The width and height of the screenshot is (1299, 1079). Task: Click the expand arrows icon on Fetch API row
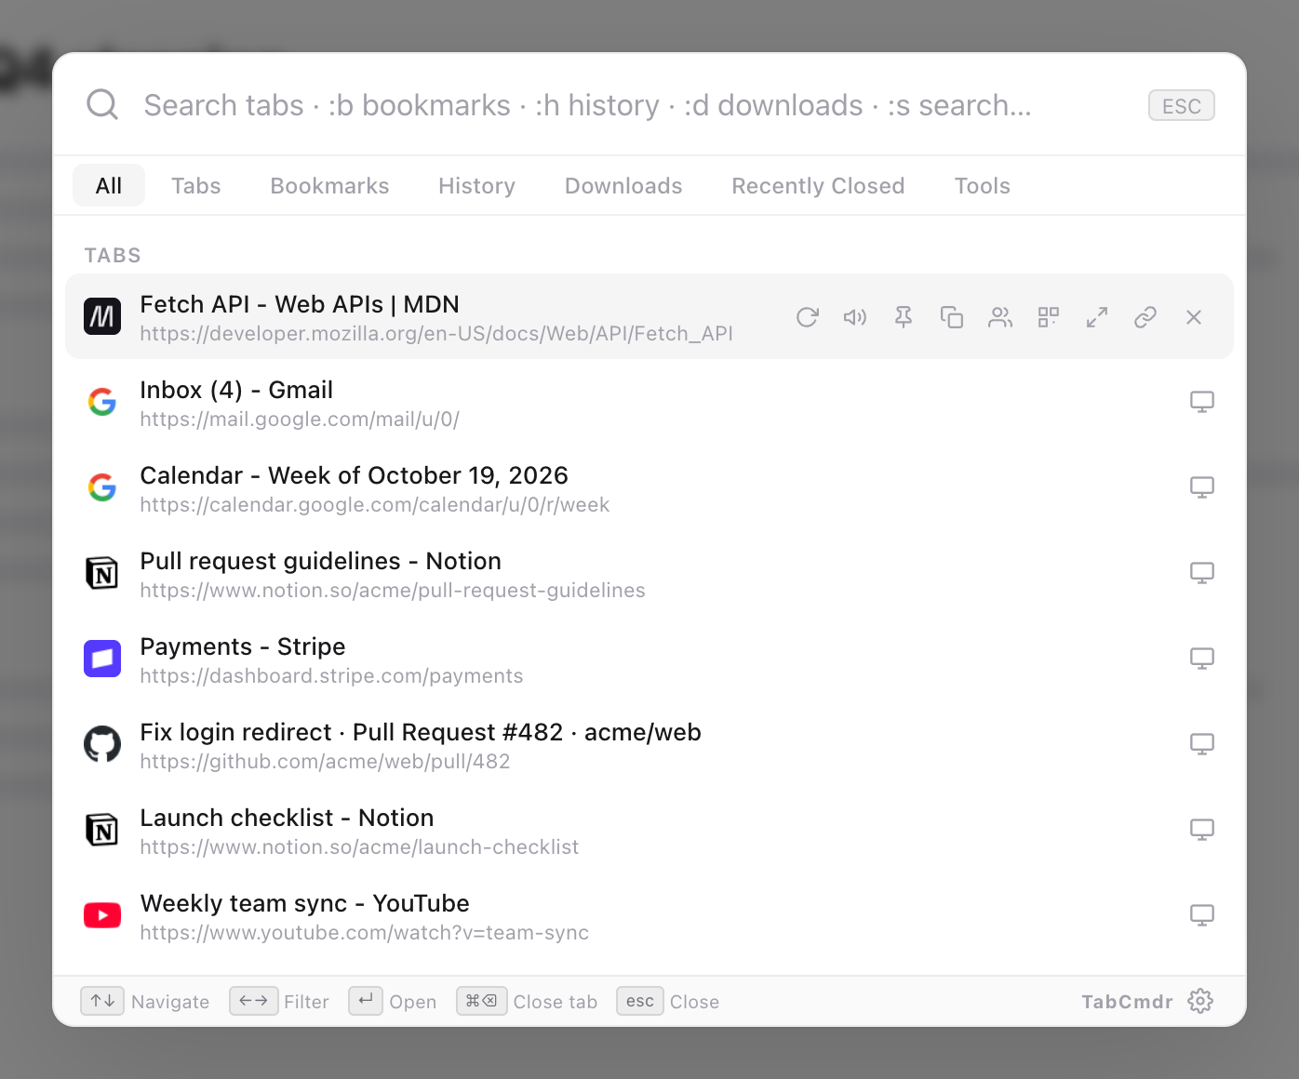tap(1097, 317)
